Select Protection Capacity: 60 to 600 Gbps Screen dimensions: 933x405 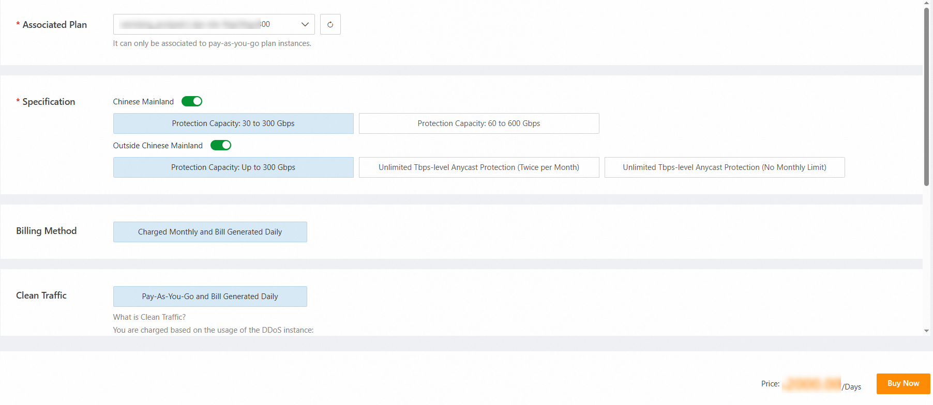(479, 123)
